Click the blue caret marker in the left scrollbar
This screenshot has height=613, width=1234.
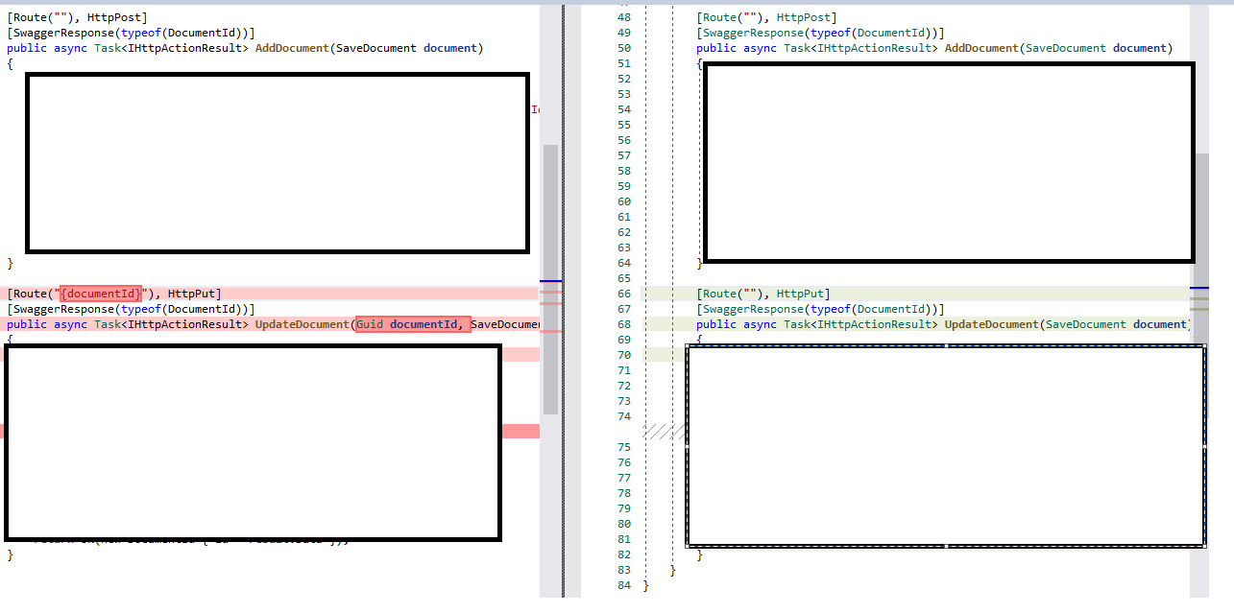(x=549, y=280)
